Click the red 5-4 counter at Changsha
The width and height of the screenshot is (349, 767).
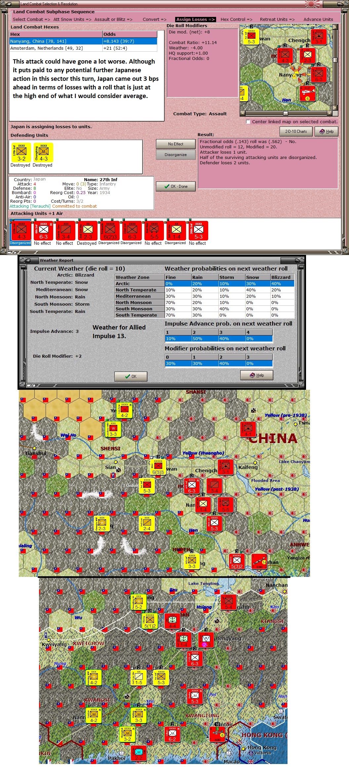pyautogui.click(x=228, y=602)
